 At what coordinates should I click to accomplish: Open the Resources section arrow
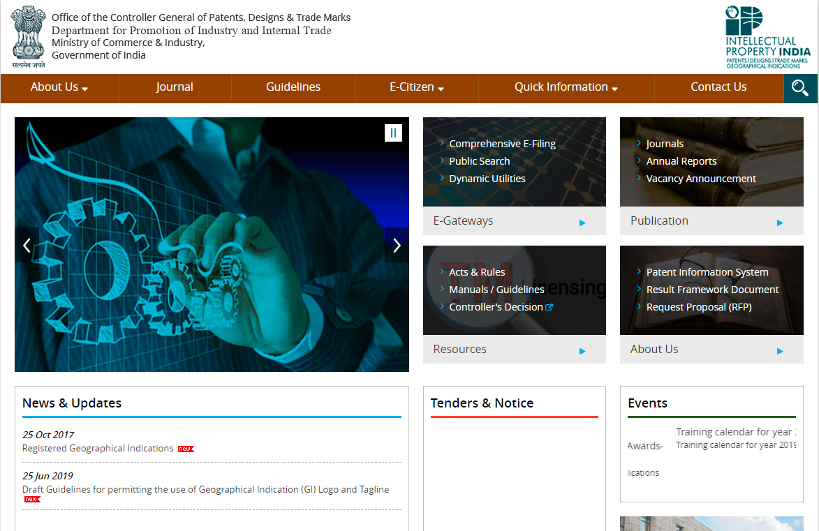click(582, 351)
